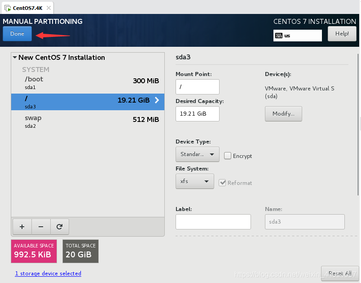Screen dimensions: 361x283
Task: Click the Done button
Action: coord(17,34)
